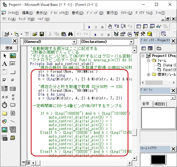Close the Project - Project1 panel
This screenshot has width=177, height=167.
173,41
